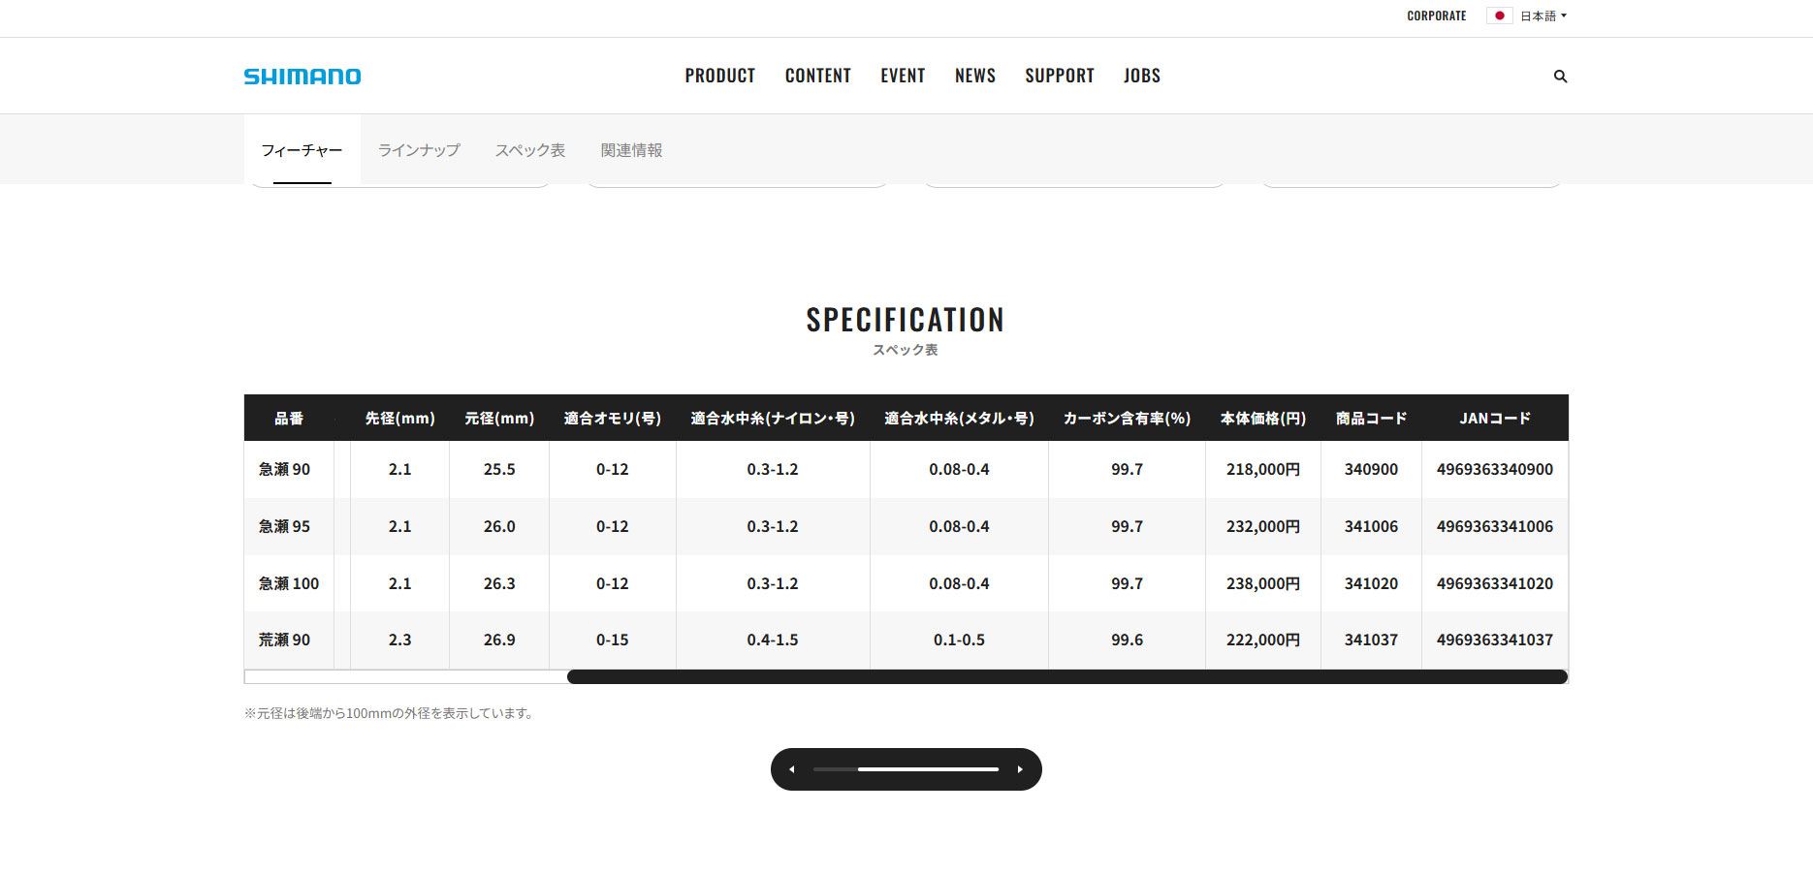Click the 元径(mm) column header
This screenshot has height=874, width=1813.
(499, 419)
